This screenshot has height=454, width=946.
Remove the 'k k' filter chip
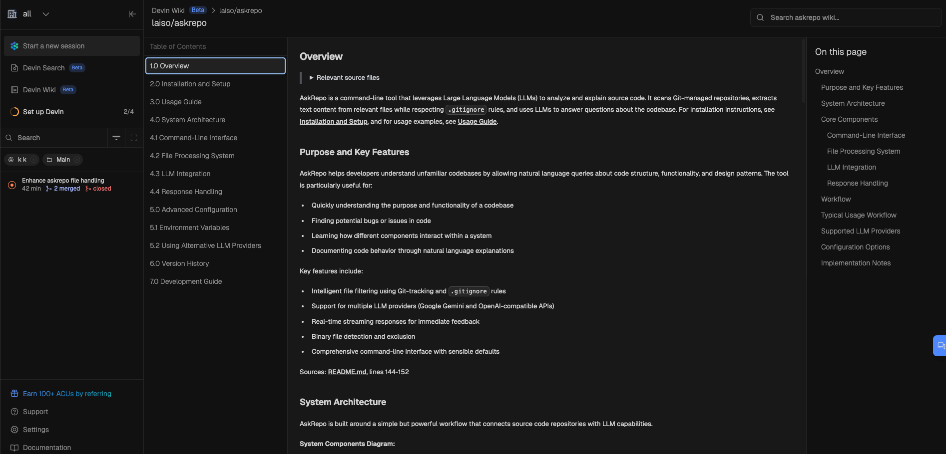pos(33,160)
